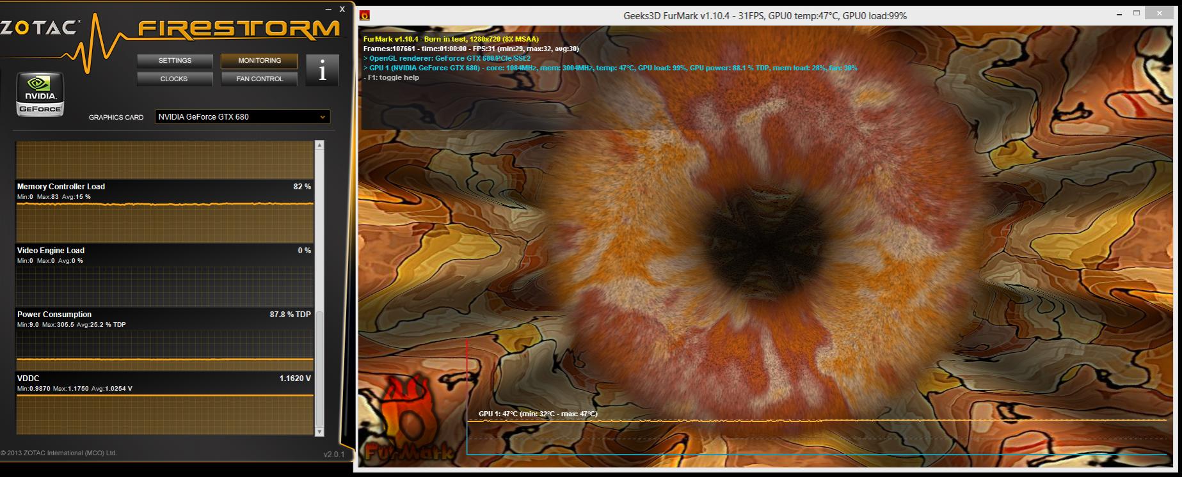
Task: Click VDDC Min/Max/Avg stats
Action: pyautogui.click(x=75, y=389)
